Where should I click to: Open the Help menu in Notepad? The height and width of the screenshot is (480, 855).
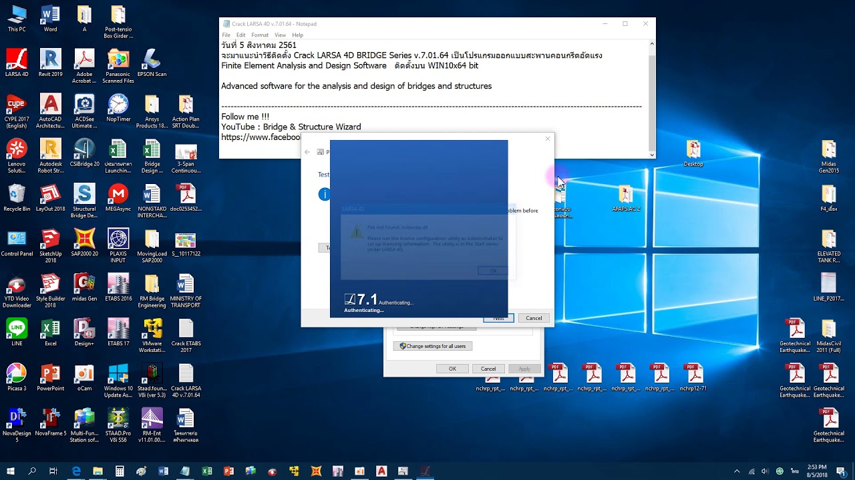point(297,35)
